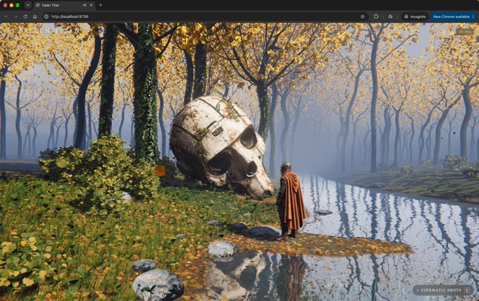Viewport: 479px width, 301px height.
Task: Bookmark this page with star icon
Action: point(363,16)
